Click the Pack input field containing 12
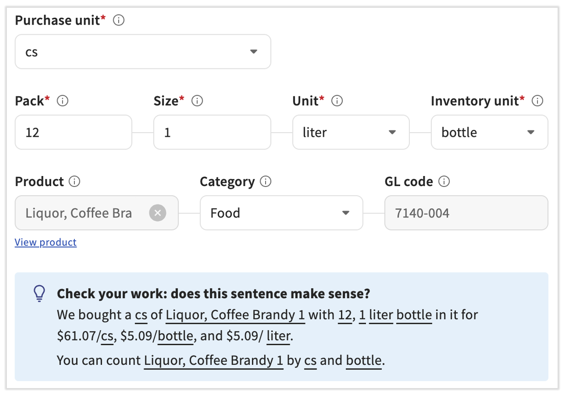This screenshot has width=564, height=394. (x=73, y=132)
